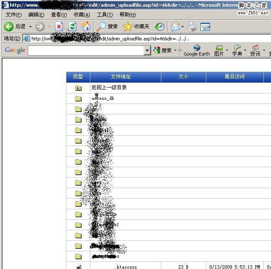Click the 搜索 magnifier button in toolbar
The width and height of the screenshot is (271, 269).
click(108, 27)
